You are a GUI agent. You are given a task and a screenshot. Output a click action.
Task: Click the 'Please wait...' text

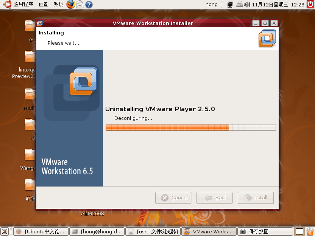[64, 43]
